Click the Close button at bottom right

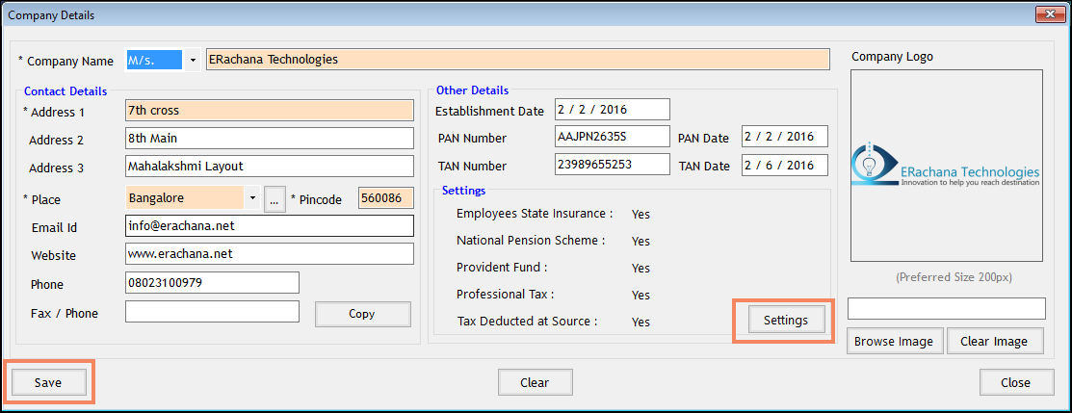[1015, 383]
